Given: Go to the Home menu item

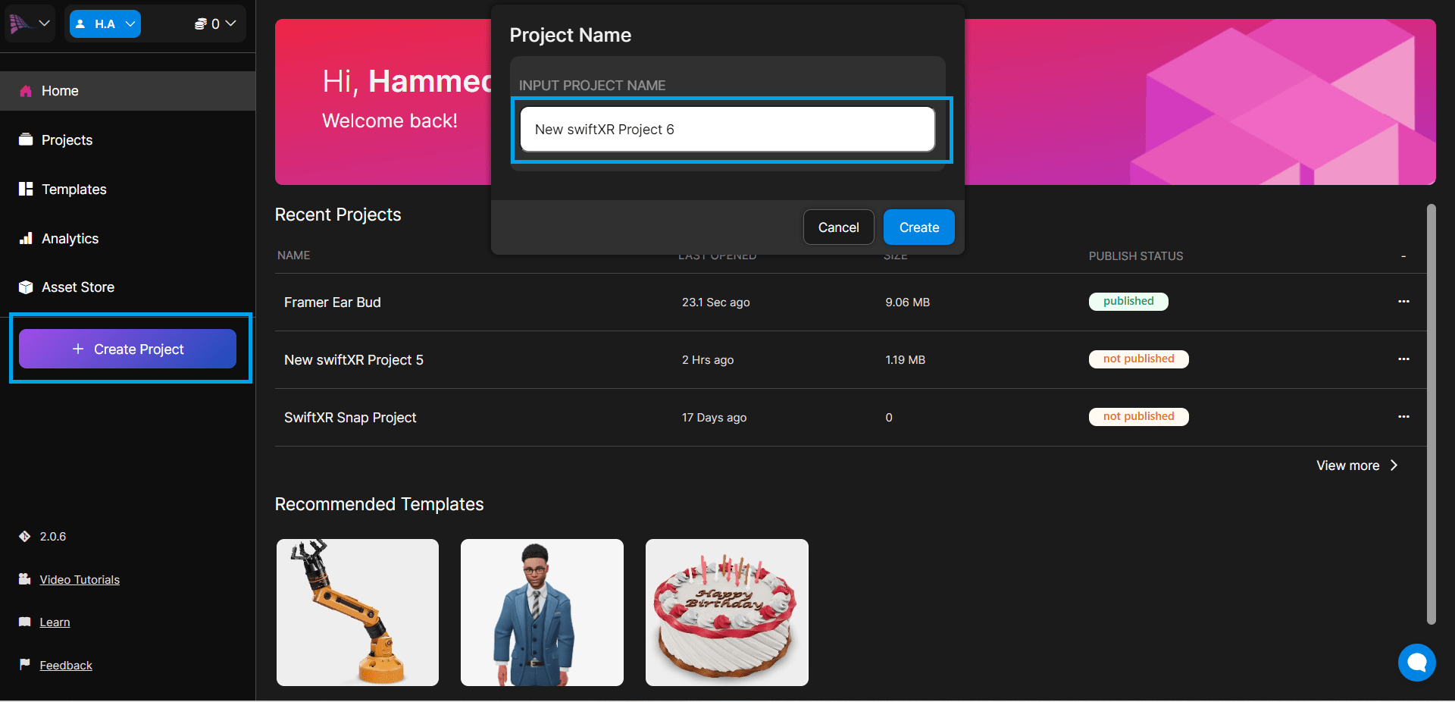Looking at the screenshot, I should tap(60, 91).
